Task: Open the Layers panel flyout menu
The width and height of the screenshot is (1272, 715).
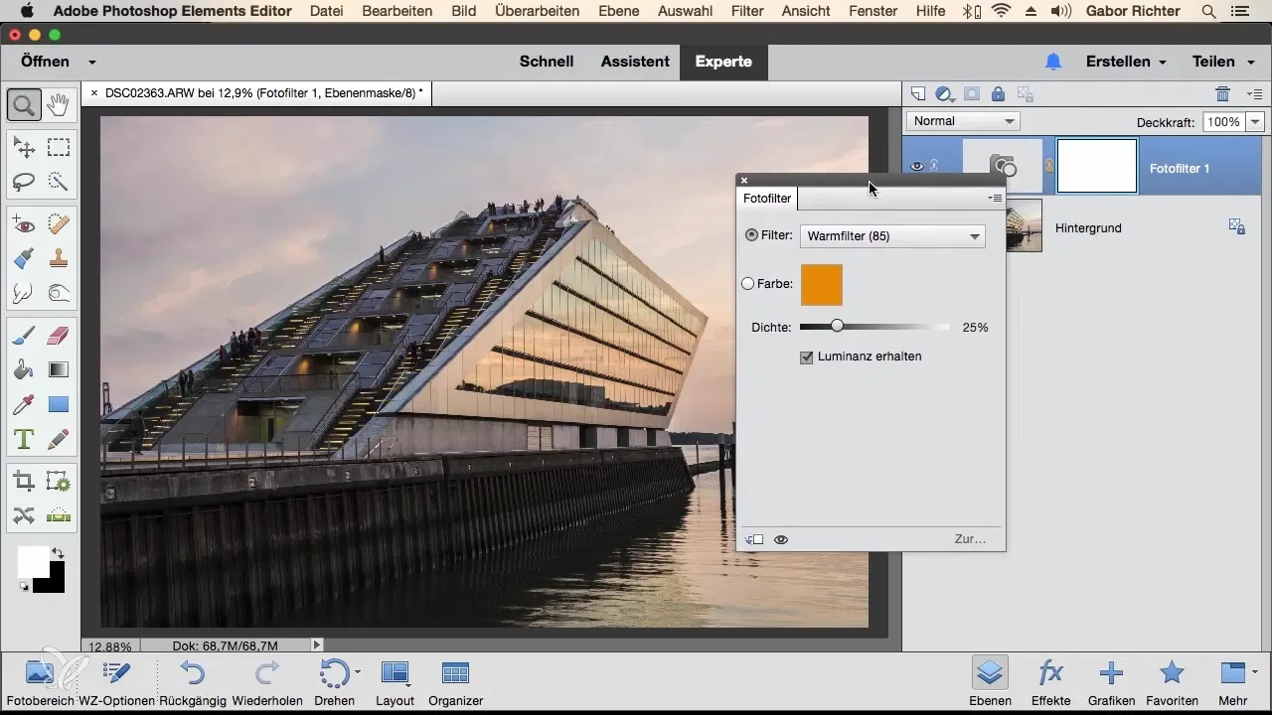Action: (x=1254, y=94)
